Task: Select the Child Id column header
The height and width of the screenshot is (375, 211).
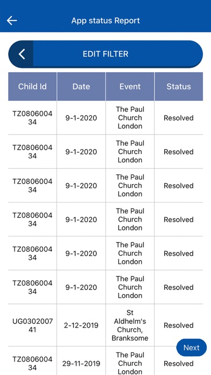Action: [32, 87]
